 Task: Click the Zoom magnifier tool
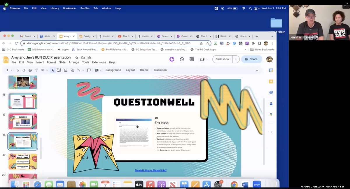click(x=43, y=70)
